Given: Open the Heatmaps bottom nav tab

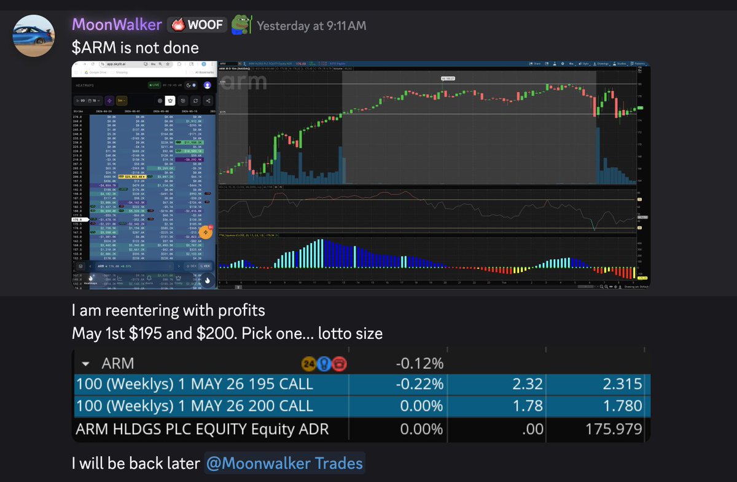Looking at the screenshot, I should tap(91, 279).
